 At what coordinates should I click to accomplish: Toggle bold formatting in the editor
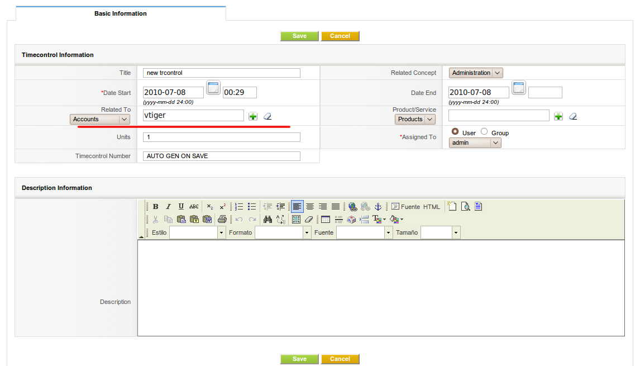tap(156, 206)
